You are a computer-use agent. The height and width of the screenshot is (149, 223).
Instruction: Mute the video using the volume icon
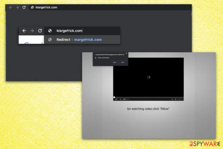(x=121, y=99)
